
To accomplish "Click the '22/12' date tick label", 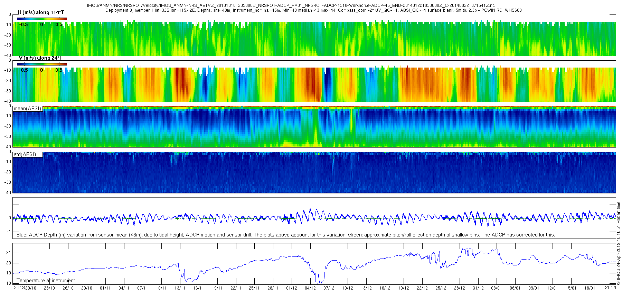I will click(422, 288).
